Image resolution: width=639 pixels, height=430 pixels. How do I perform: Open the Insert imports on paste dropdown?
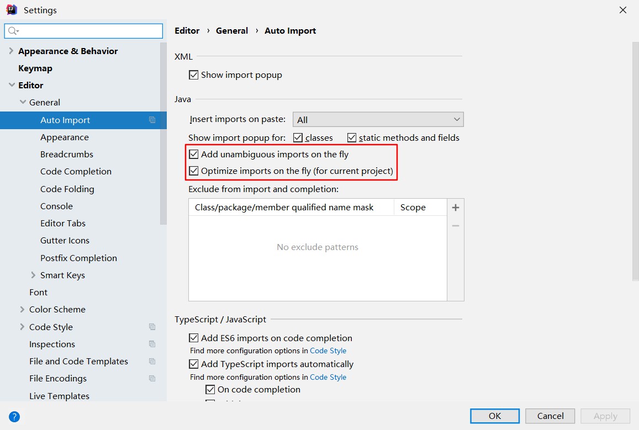(x=378, y=120)
